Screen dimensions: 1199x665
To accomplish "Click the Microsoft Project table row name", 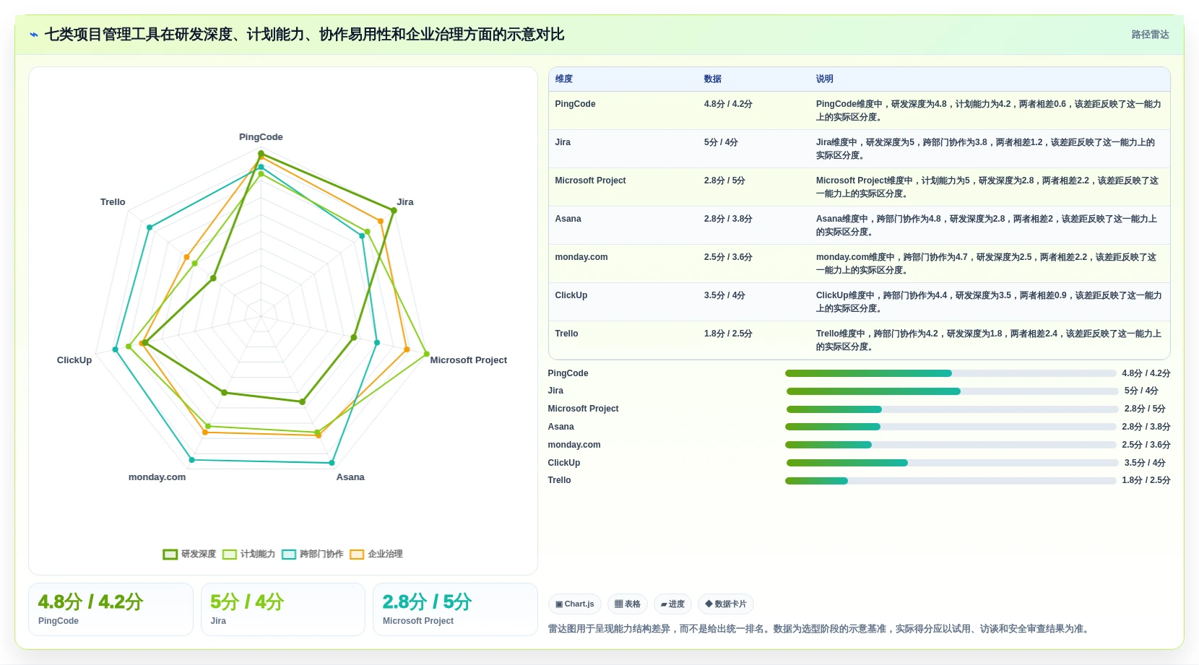I will point(590,181).
